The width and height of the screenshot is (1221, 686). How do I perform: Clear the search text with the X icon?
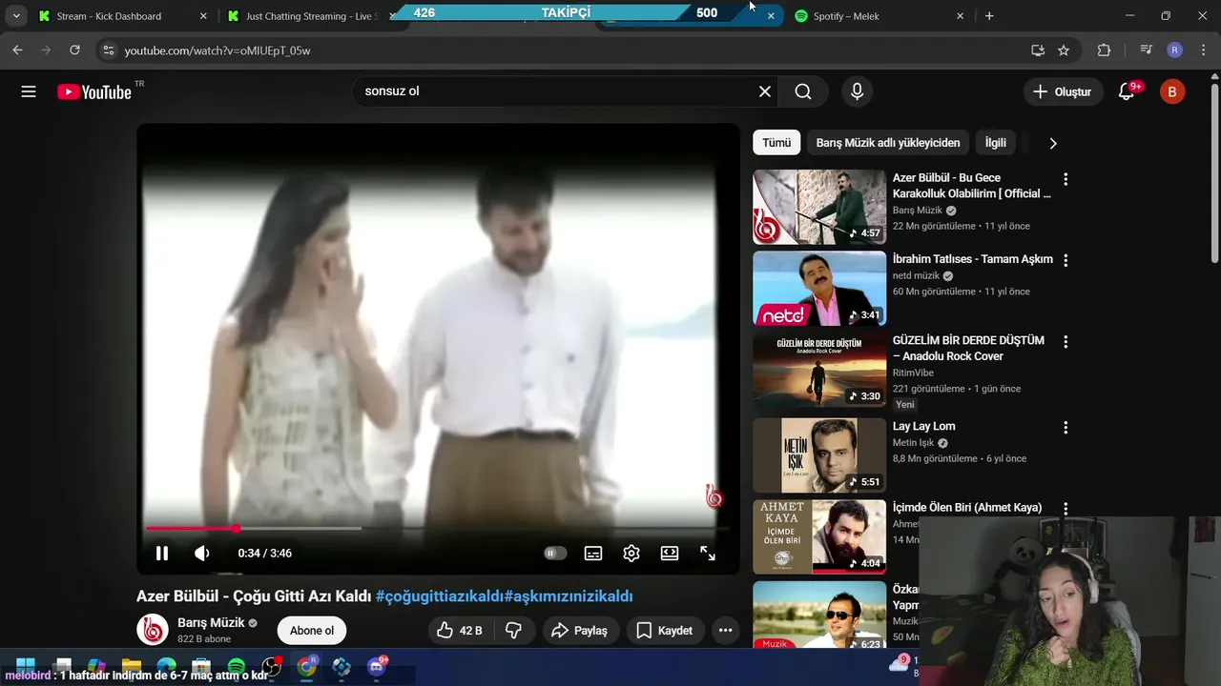point(765,91)
